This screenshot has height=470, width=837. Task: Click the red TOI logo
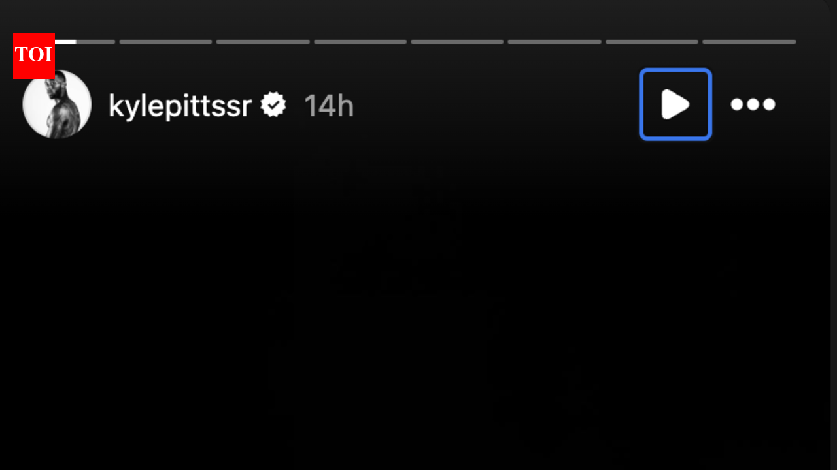pyautogui.click(x=33, y=55)
